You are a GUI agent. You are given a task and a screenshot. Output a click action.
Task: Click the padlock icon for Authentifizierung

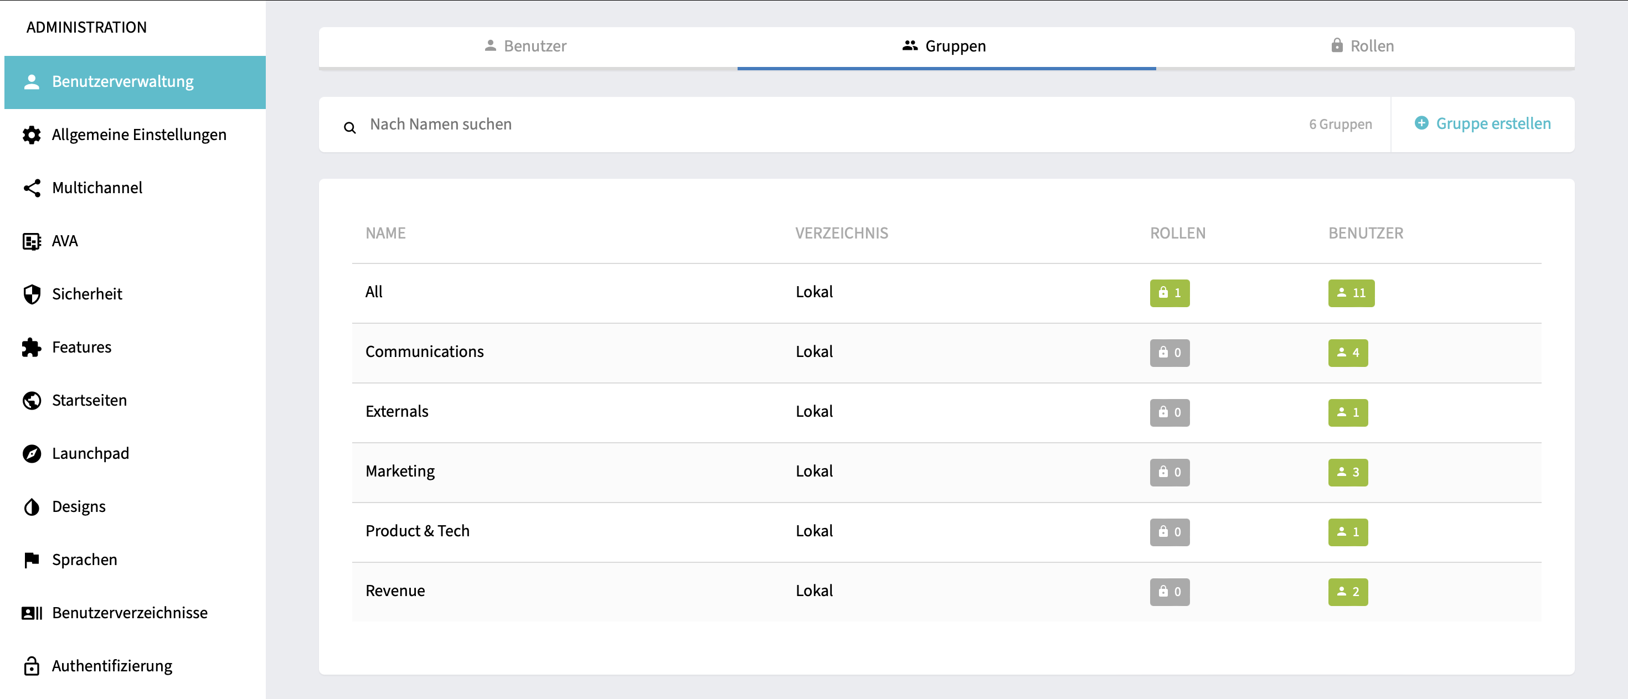pos(32,666)
